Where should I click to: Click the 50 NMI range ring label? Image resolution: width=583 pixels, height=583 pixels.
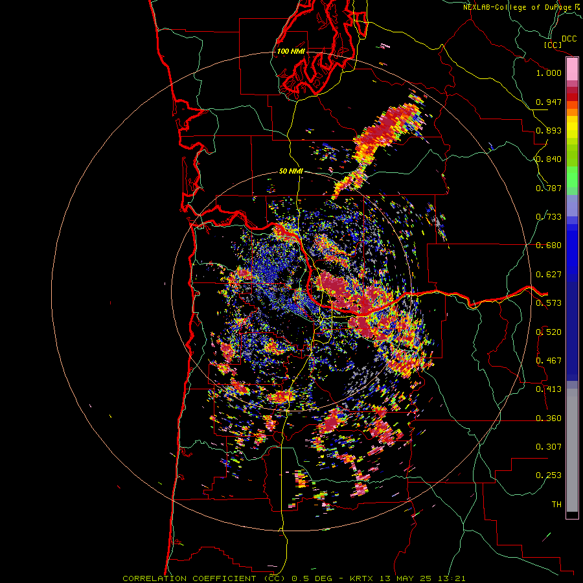point(291,171)
